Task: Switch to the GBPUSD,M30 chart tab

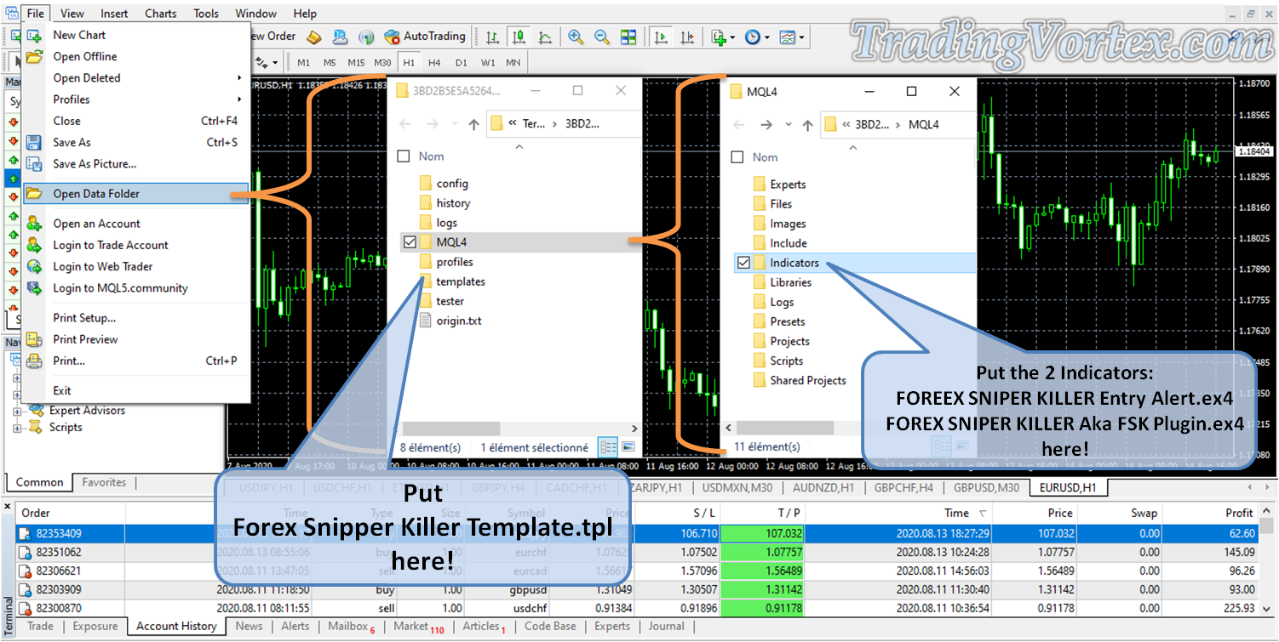Action: (x=986, y=488)
